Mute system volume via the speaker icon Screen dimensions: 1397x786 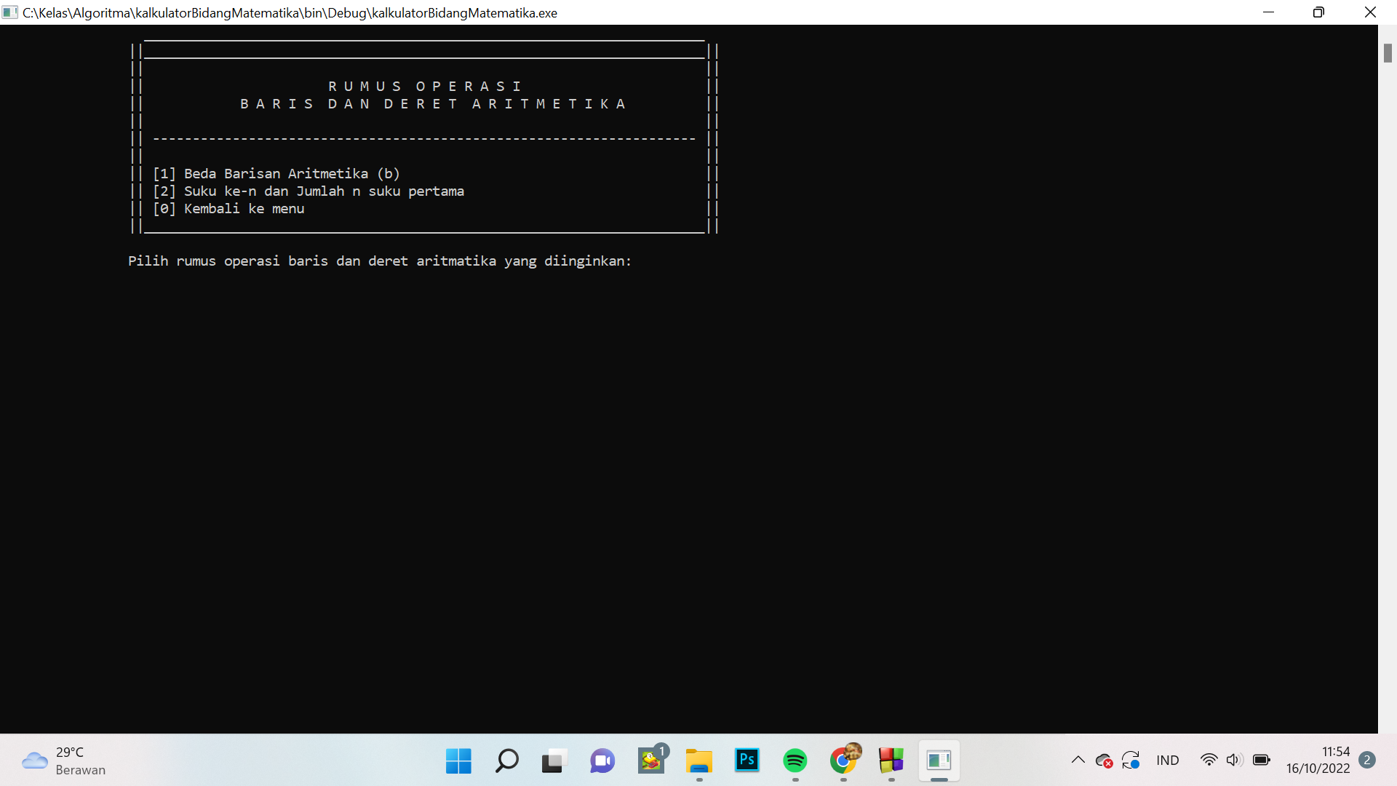coord(1235,760)
